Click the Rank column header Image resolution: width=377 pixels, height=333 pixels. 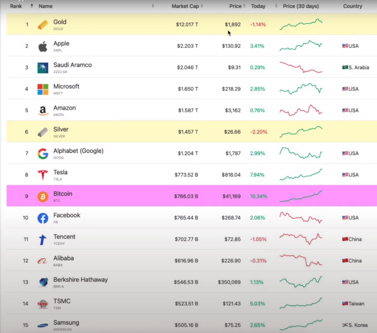16,6
